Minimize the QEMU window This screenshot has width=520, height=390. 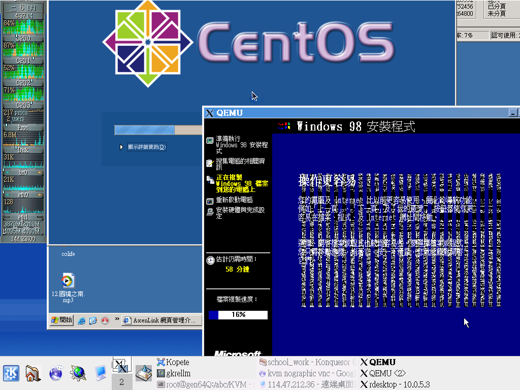click(513, 113)
